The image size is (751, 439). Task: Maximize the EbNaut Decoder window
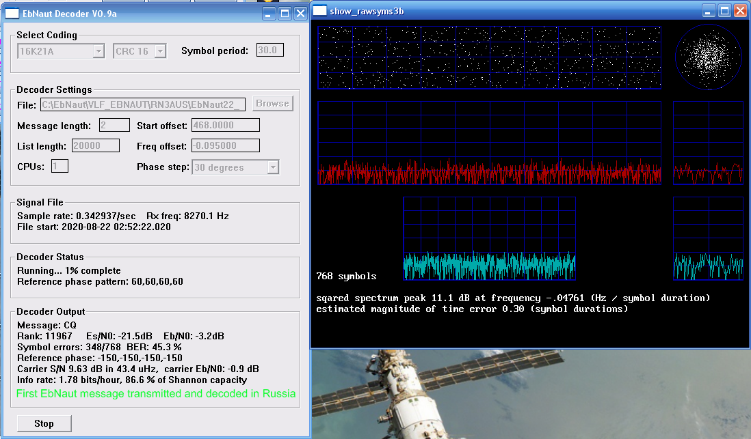click(284, 12)
